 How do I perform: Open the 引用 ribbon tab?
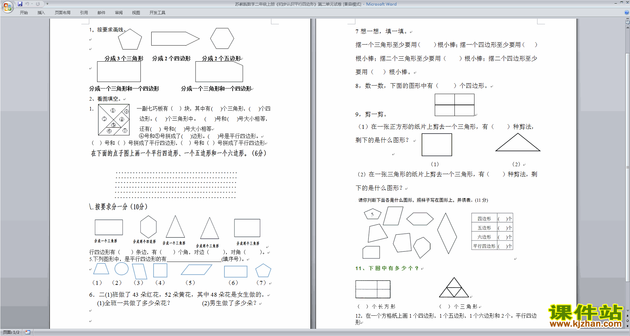pos(84,13)
